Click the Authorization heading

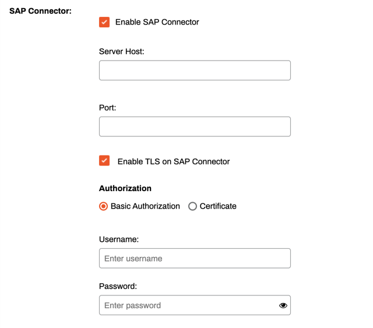tap(125, 188)
